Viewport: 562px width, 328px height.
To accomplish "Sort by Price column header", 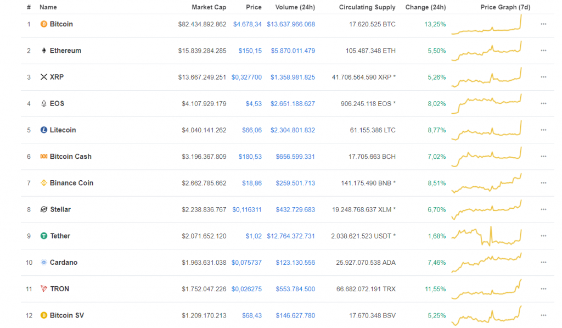I will [x=254, y=7].
